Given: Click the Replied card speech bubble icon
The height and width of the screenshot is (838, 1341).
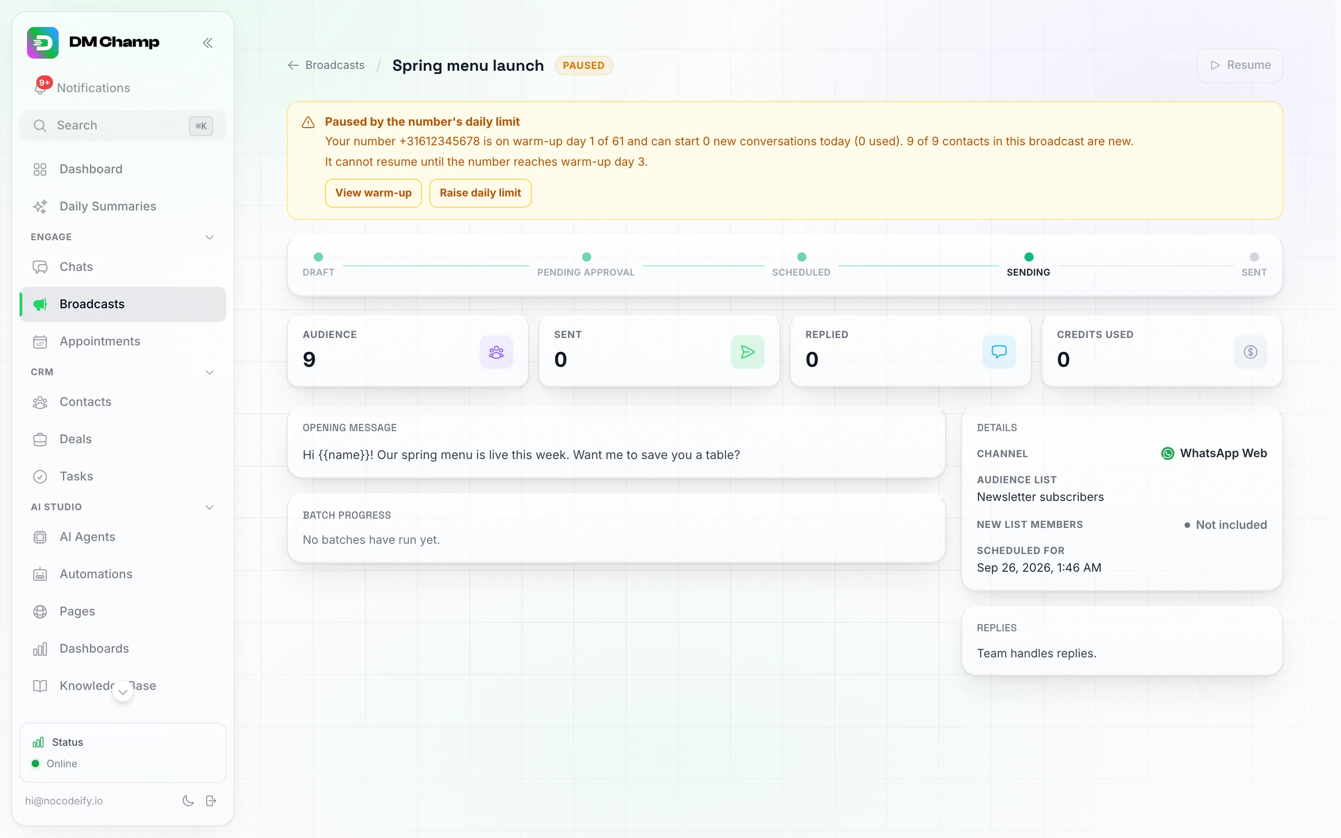Looking at the screenshot, I should click(x=999, y=352).
